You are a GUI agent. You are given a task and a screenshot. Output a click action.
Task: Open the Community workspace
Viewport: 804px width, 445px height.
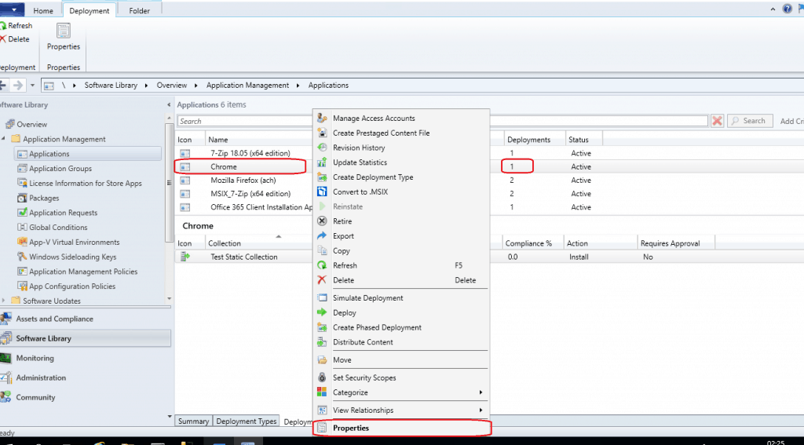(35, 397)
